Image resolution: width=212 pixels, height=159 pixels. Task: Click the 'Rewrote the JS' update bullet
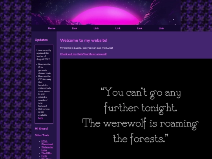44,69
